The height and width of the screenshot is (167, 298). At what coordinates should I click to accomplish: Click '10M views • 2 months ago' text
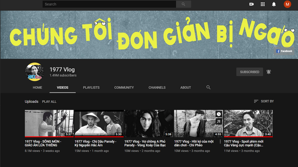[x=142, y=151]
